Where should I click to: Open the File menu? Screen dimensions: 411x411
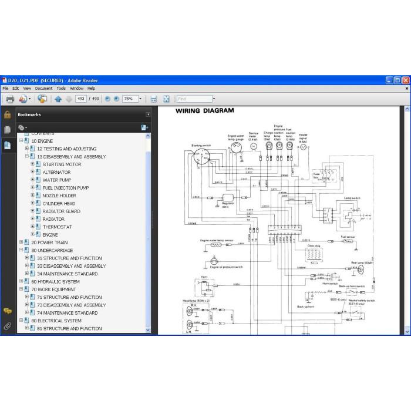[5, 88]
